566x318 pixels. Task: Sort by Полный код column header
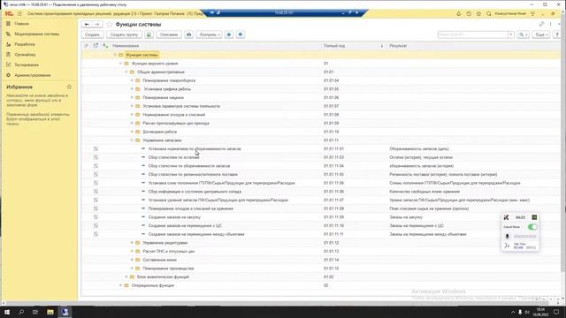(334, 46)
